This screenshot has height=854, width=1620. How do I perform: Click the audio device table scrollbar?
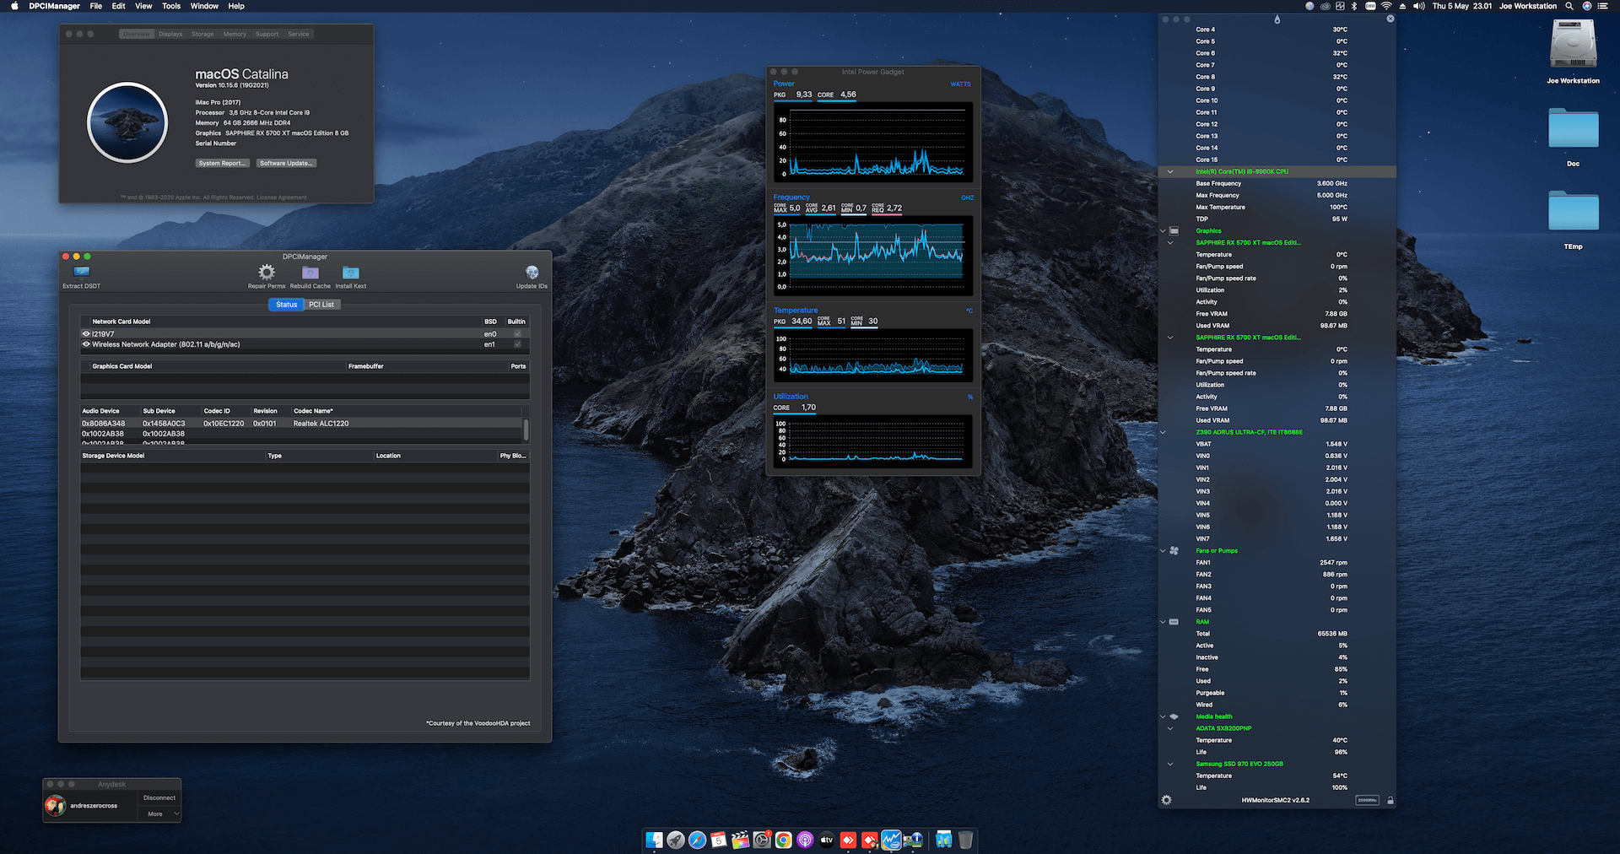(526, 429)
